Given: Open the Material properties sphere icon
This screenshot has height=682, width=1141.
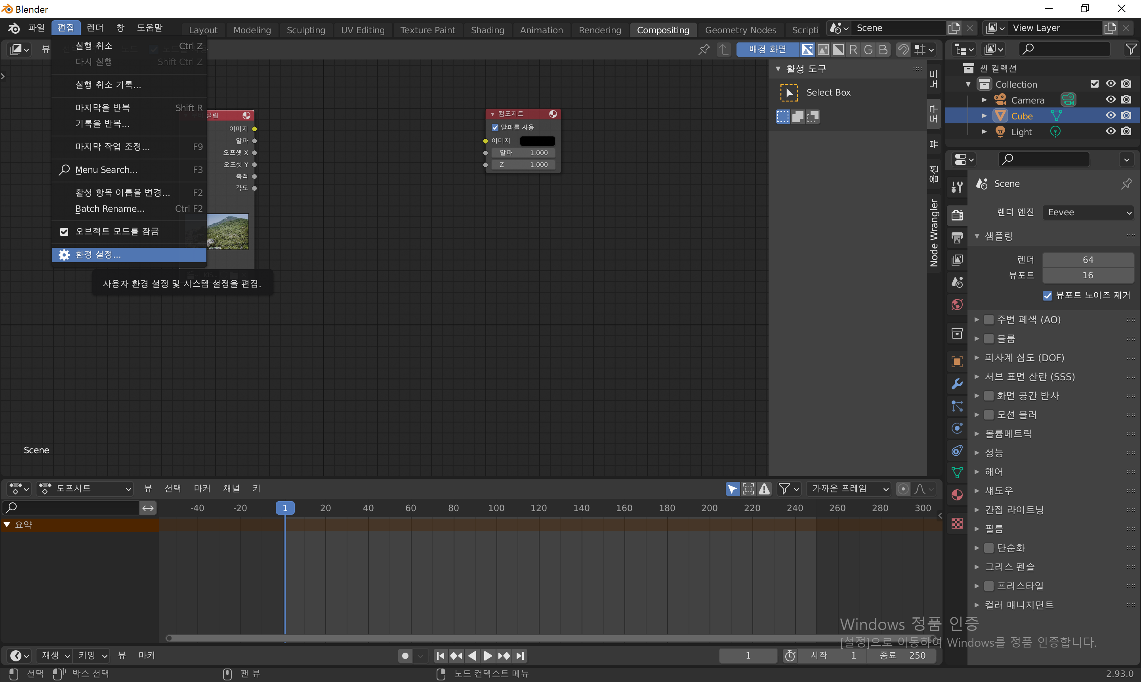Looking at the screenshot, I should click(x=957, y=495).
